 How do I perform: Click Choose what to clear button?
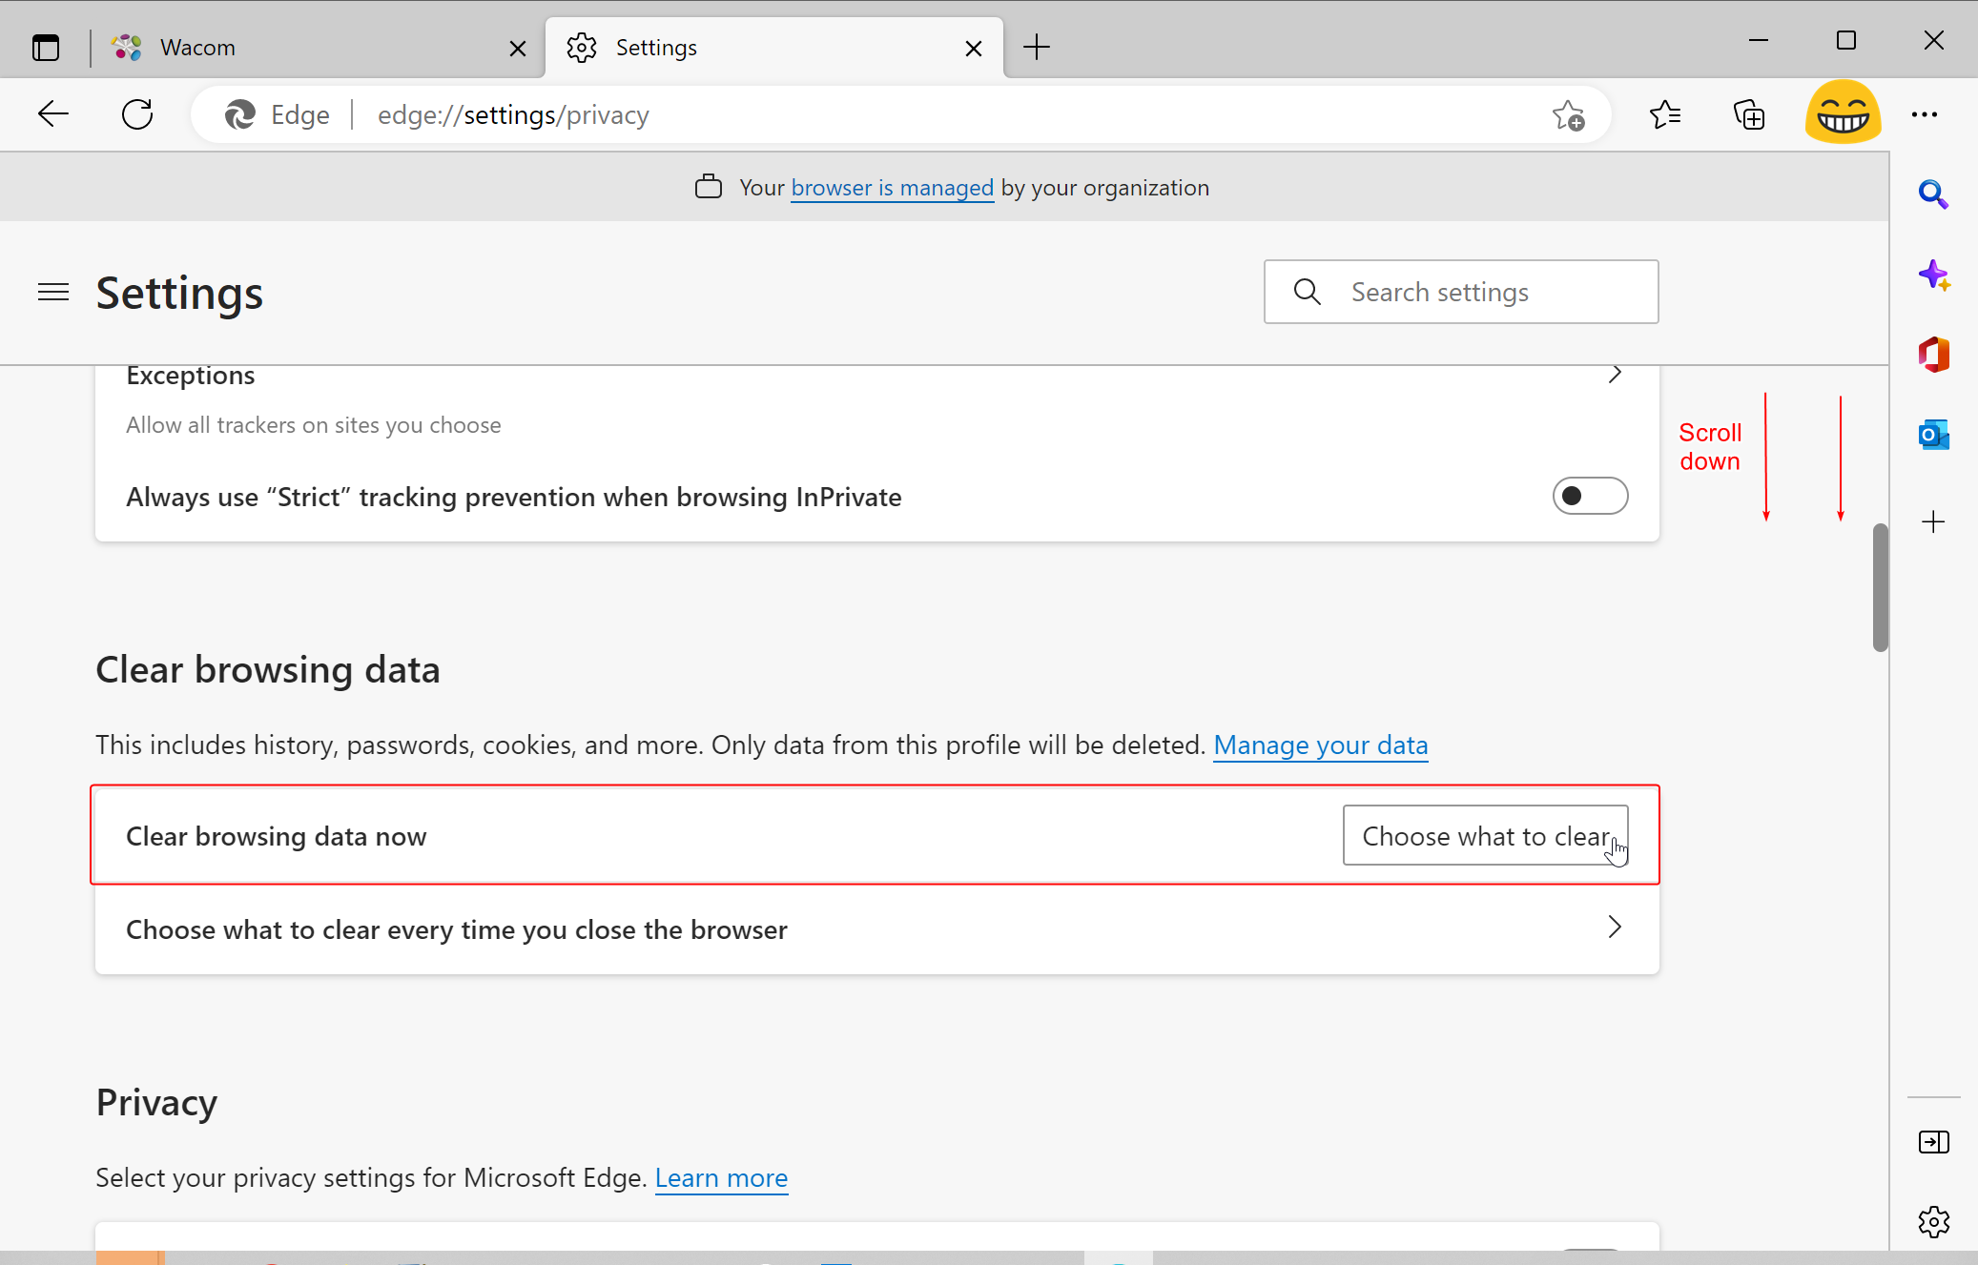pos(1485,836)
